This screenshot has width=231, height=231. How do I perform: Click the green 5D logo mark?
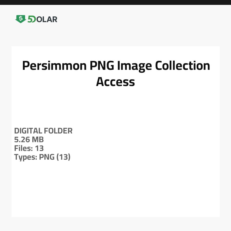[32, 19]
